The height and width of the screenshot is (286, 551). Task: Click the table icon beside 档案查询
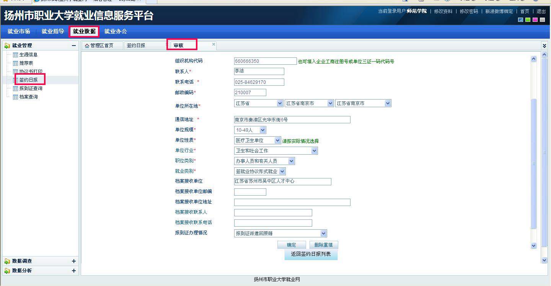pyautogui.click(x=16, y=97)
